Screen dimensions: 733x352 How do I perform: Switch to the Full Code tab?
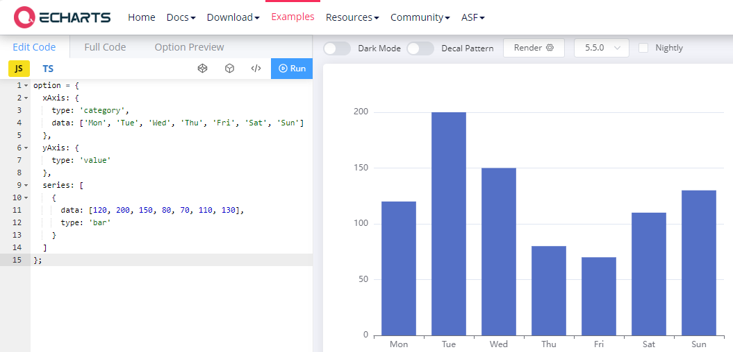[105, 47]
